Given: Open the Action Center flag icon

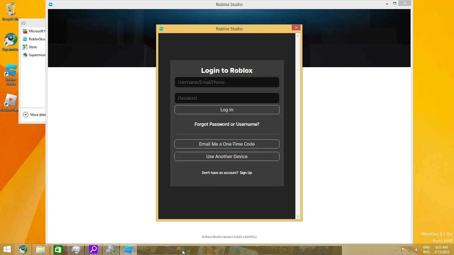Looking at the screenshot, I should (403, 250).
